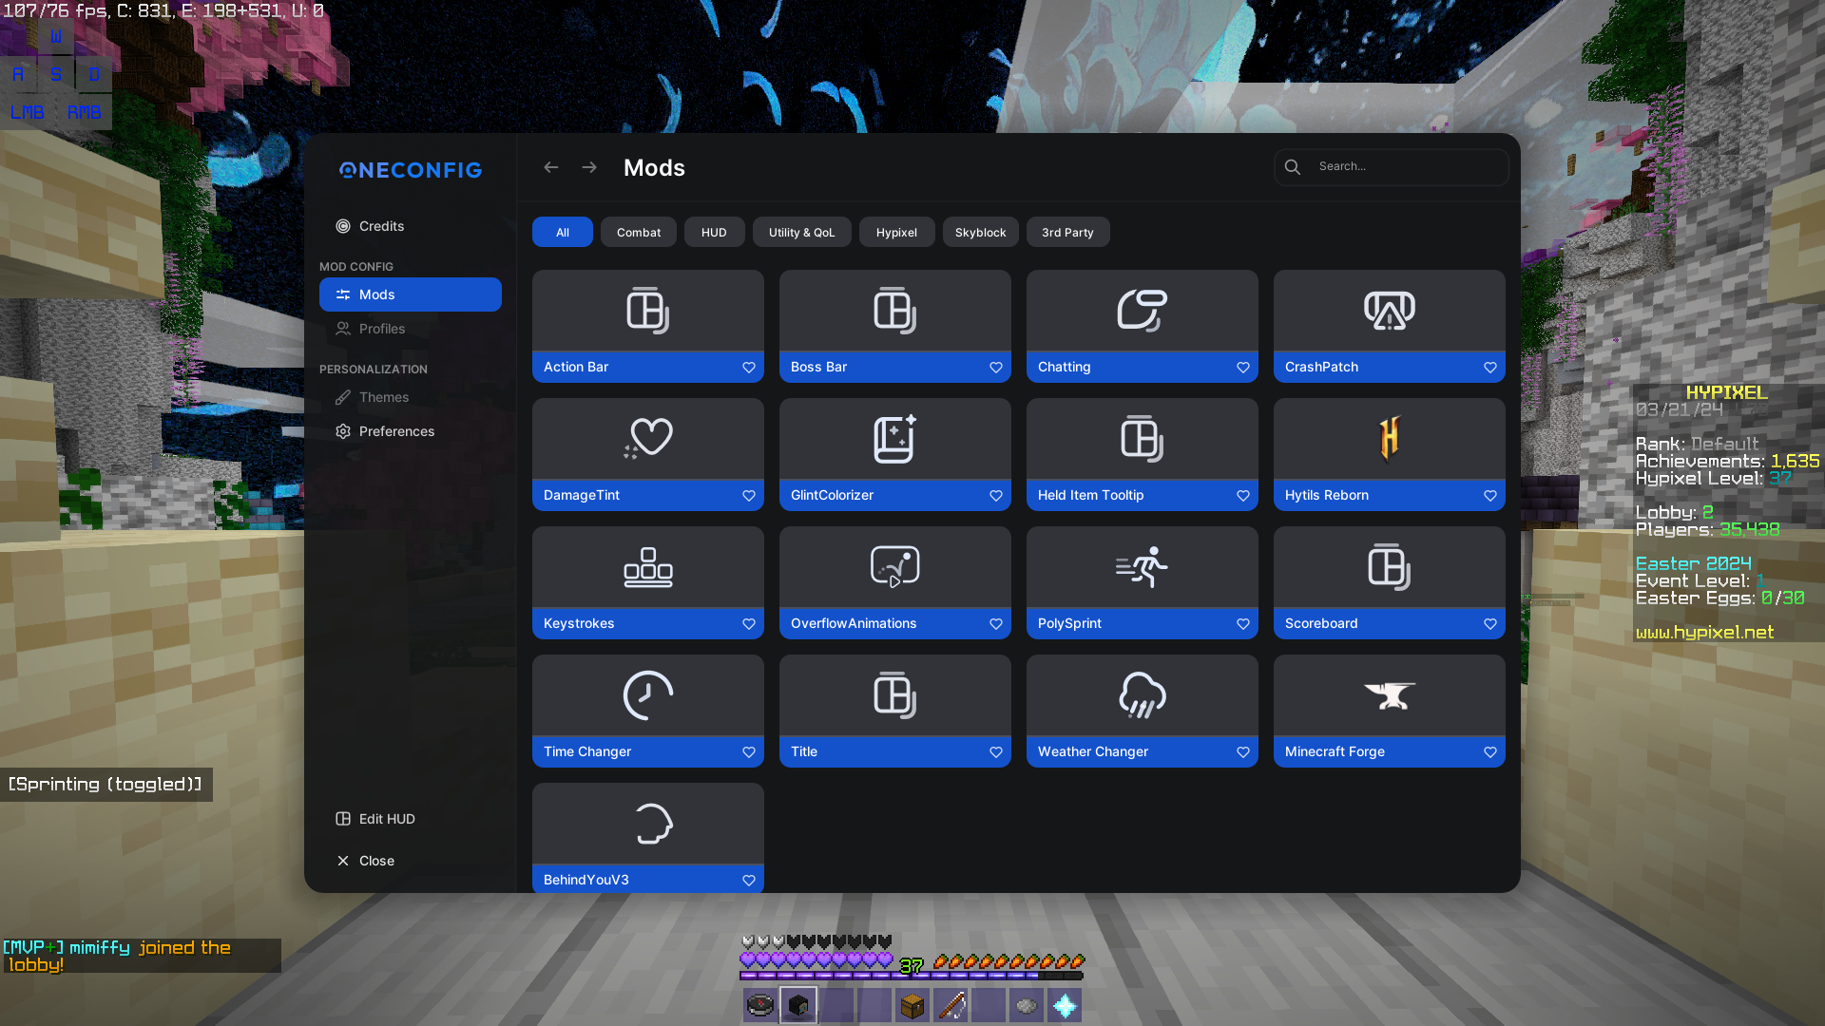
Task: Click the OneConfig logo
Action: [411, 170]
